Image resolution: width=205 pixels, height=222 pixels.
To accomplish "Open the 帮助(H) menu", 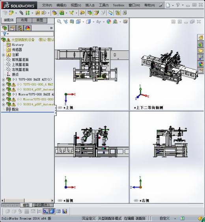I will click(x=149, y=5).
